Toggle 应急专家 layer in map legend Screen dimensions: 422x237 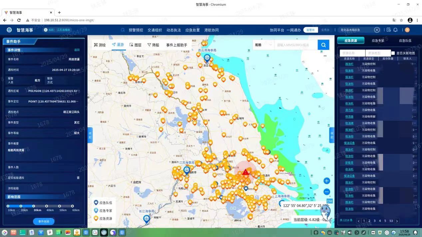(x=103, y=210)
